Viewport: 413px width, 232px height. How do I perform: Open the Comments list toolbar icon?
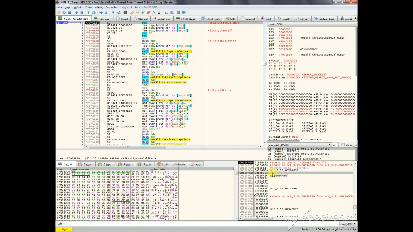tap(137, 13)
